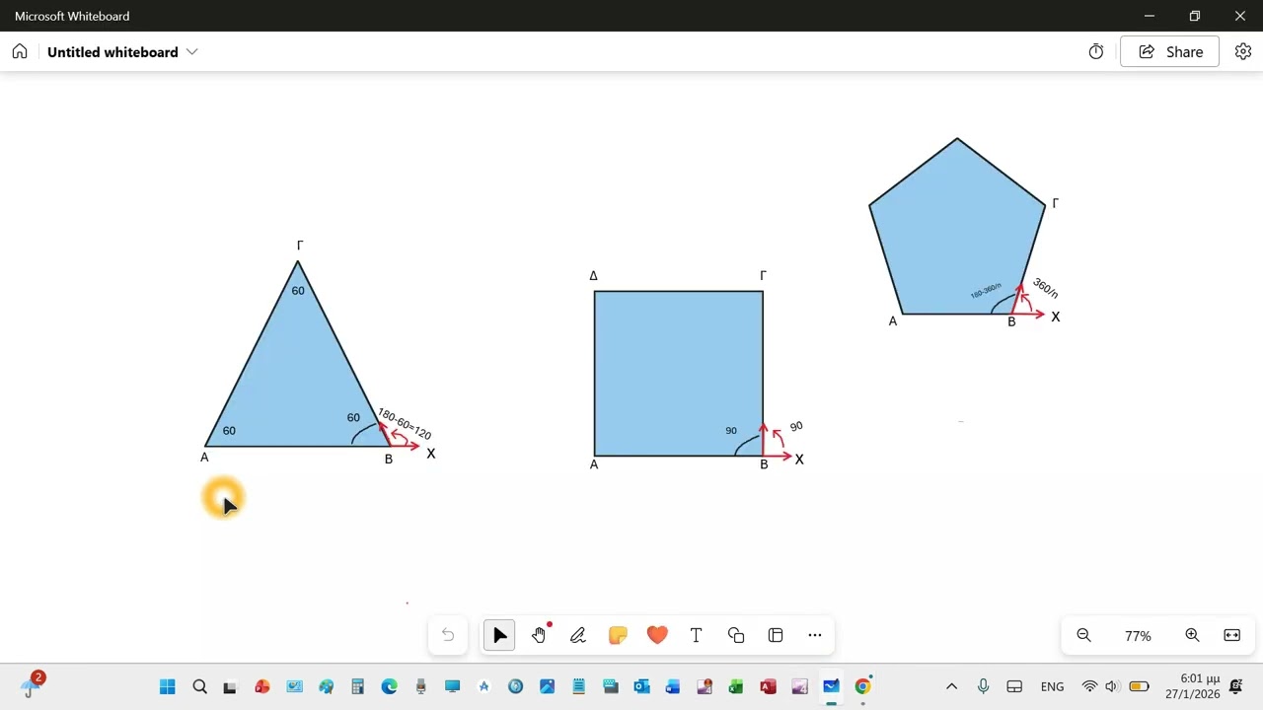Screen dimensions: 1263x710
Task: Open weather widget on taskbar
Action: click(32, 684)
